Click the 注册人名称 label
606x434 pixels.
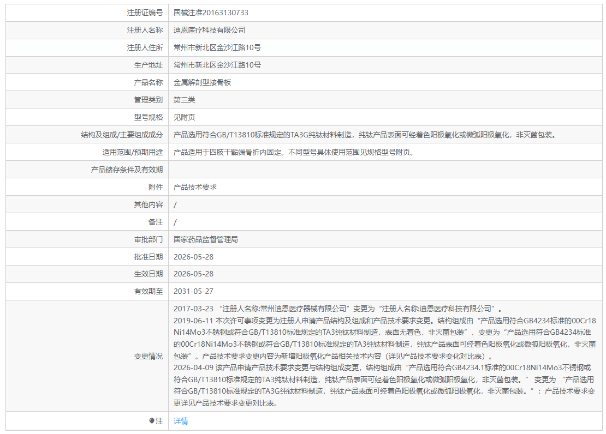(145, 30)
